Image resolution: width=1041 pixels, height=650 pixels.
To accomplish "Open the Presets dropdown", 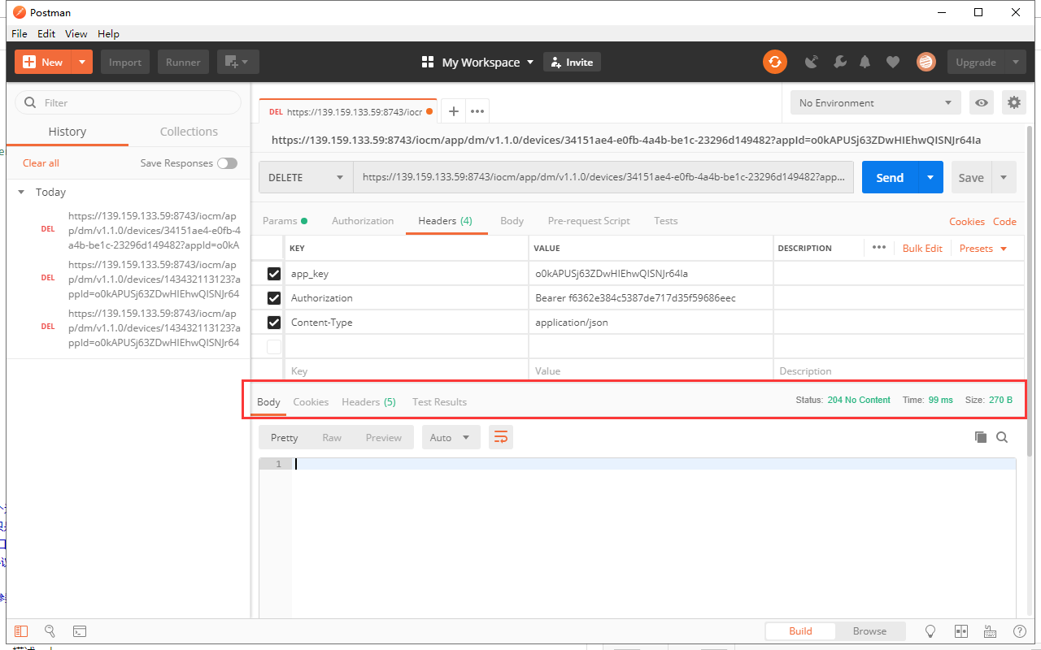I will [983, 248].
